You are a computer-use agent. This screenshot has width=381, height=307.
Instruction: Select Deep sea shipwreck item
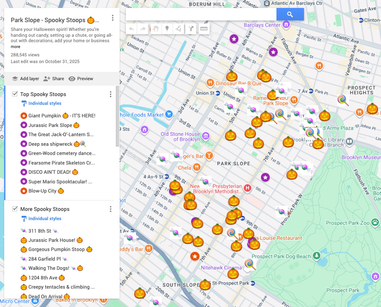coord(54,144)
